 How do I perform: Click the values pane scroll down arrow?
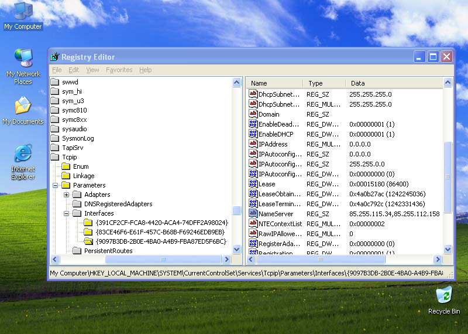448,249
